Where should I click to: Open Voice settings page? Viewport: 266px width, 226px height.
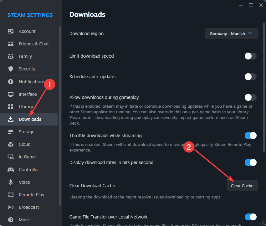click(29, 182)
